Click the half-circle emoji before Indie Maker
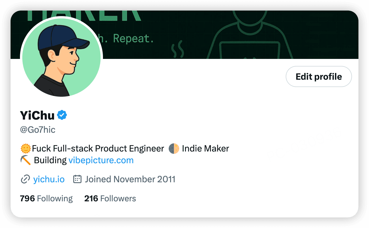Image resolution: width=369 pixels, height=228 pixels. pyautogui.click(x=174, y=148)
